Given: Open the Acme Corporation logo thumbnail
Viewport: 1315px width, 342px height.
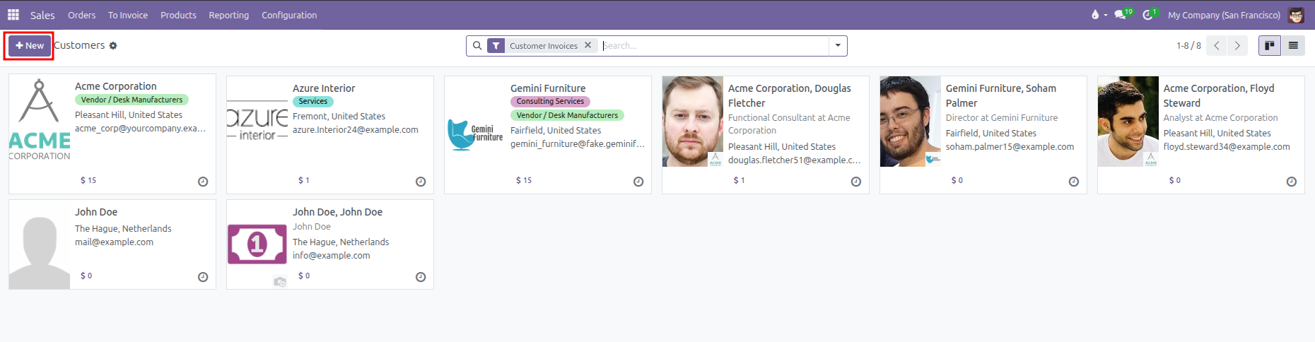Looking at the screenshot, I should tap(40, 120).
